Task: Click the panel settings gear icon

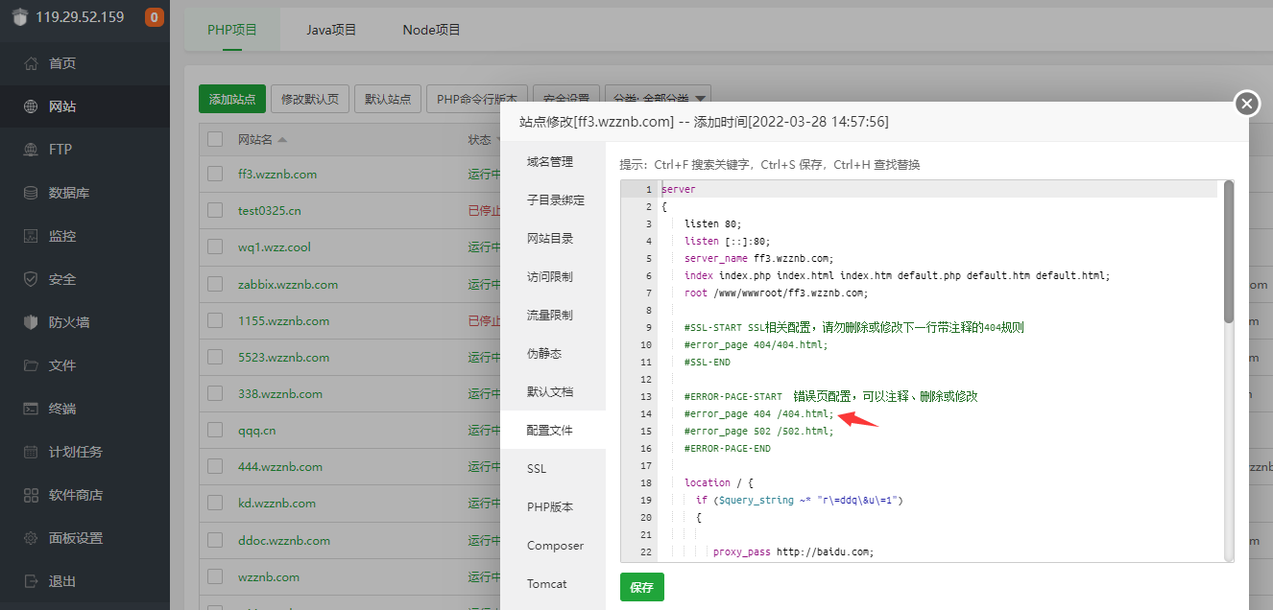Action: click(31, 538)
